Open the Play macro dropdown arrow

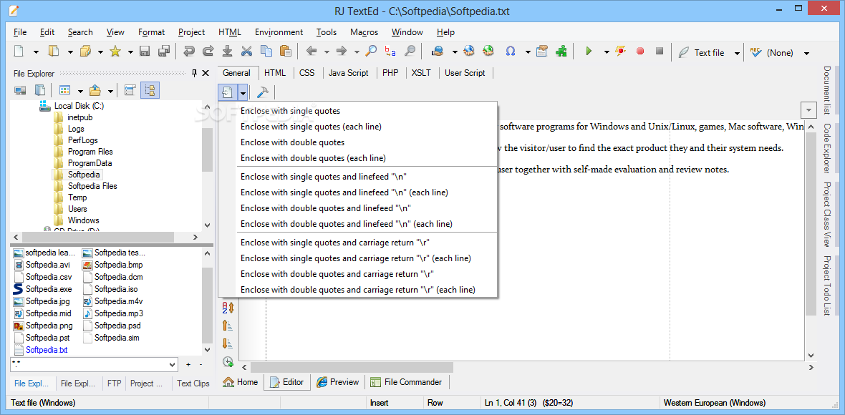click(607, 52)
